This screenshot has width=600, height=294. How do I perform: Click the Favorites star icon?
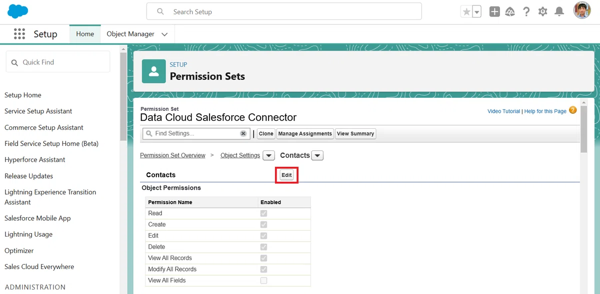pyautogui.click(x=466, y=12)
